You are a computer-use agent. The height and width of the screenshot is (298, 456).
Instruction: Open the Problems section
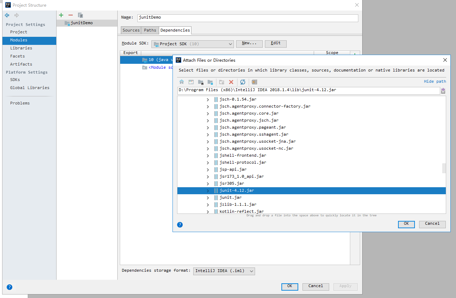click(20, 103)
